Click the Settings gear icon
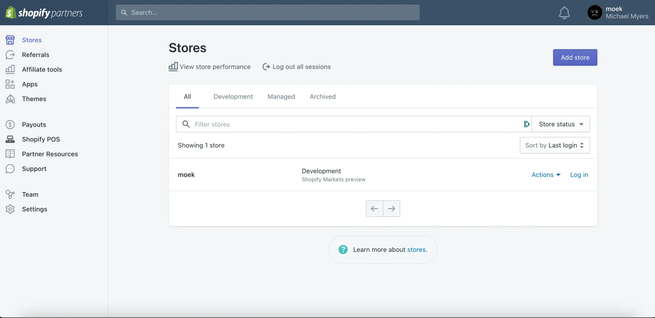The image size is (655, 318). (10, 209)
